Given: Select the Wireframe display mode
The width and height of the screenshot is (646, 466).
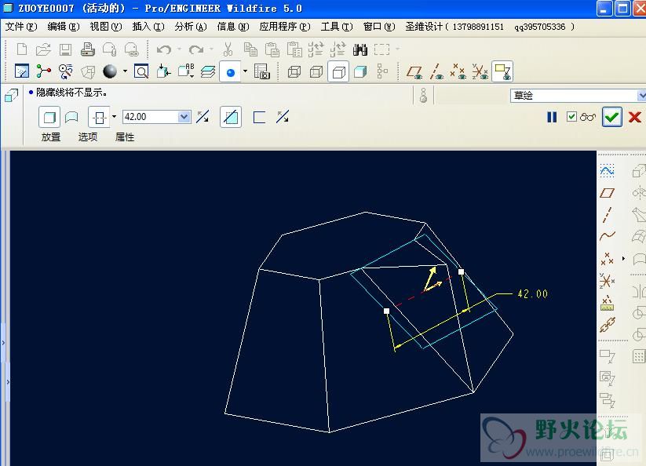Looking at the screenshot, I should [294, 71].
